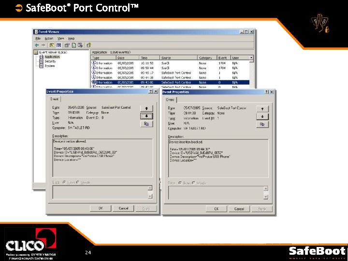Select the Application log in the tree
The image size is (348, 261).
pyautogui.click(x=52, y=57)
